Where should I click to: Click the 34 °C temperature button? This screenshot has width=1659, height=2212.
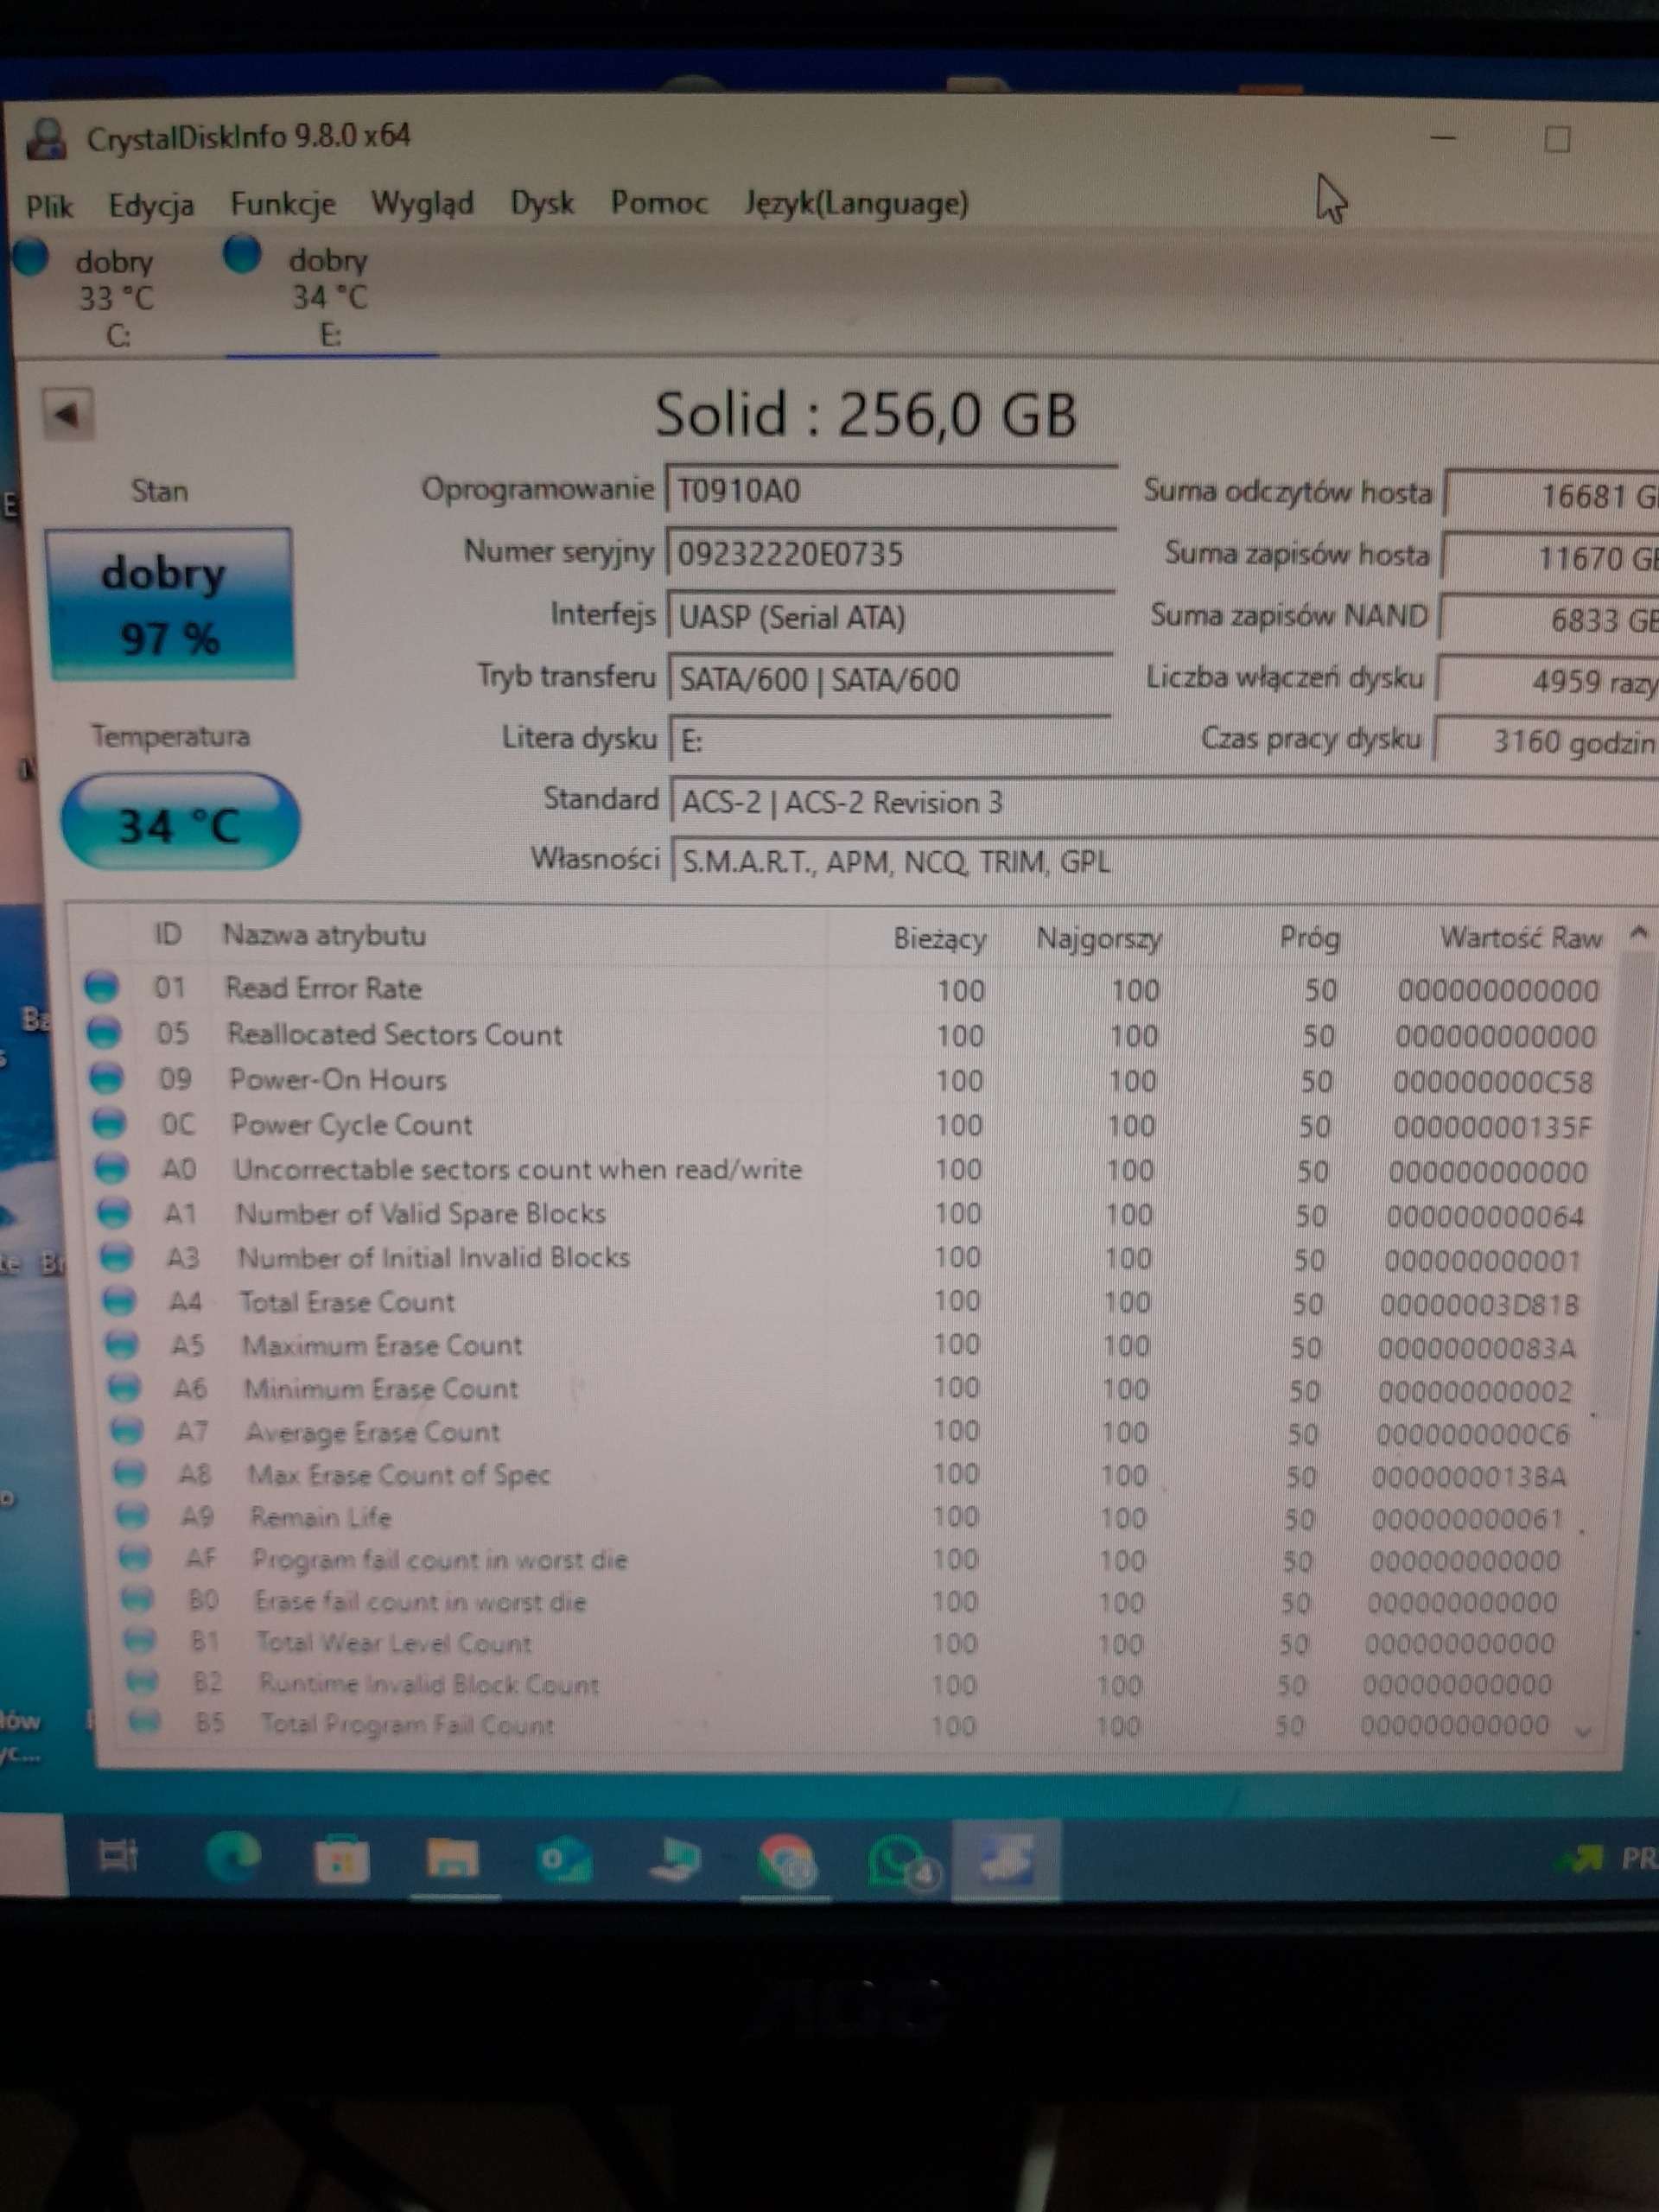[180, 822]
